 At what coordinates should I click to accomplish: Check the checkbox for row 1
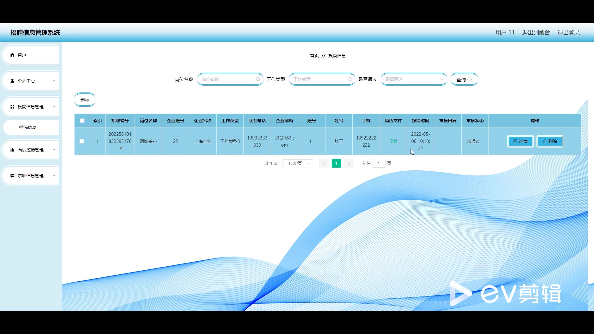(x=82, y=141)
